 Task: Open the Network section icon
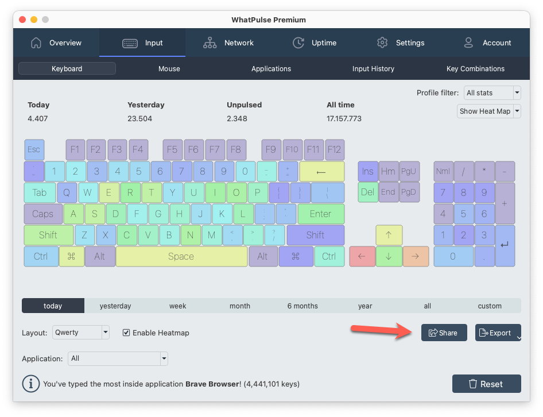click(x=210, y=43)
